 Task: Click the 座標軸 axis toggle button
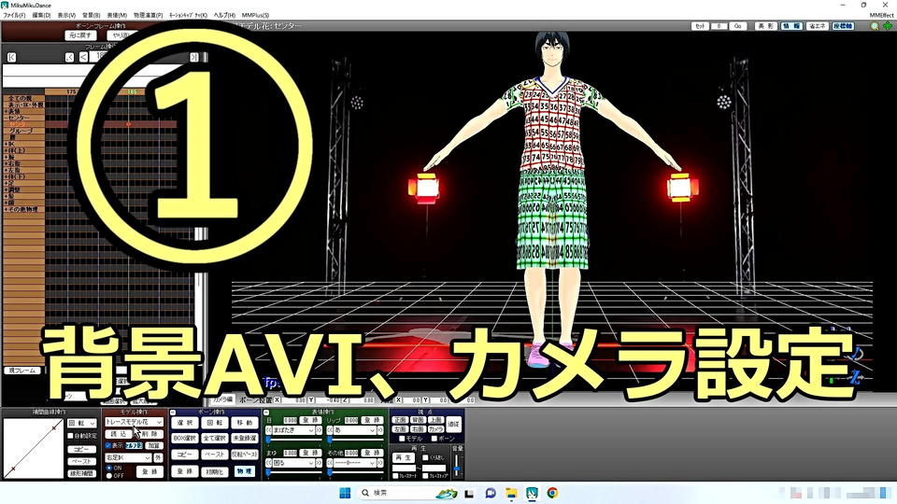[843, 26]
